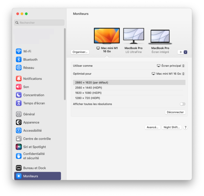Go to Bluetooth label in sidebar

click(x=30, y=59)
